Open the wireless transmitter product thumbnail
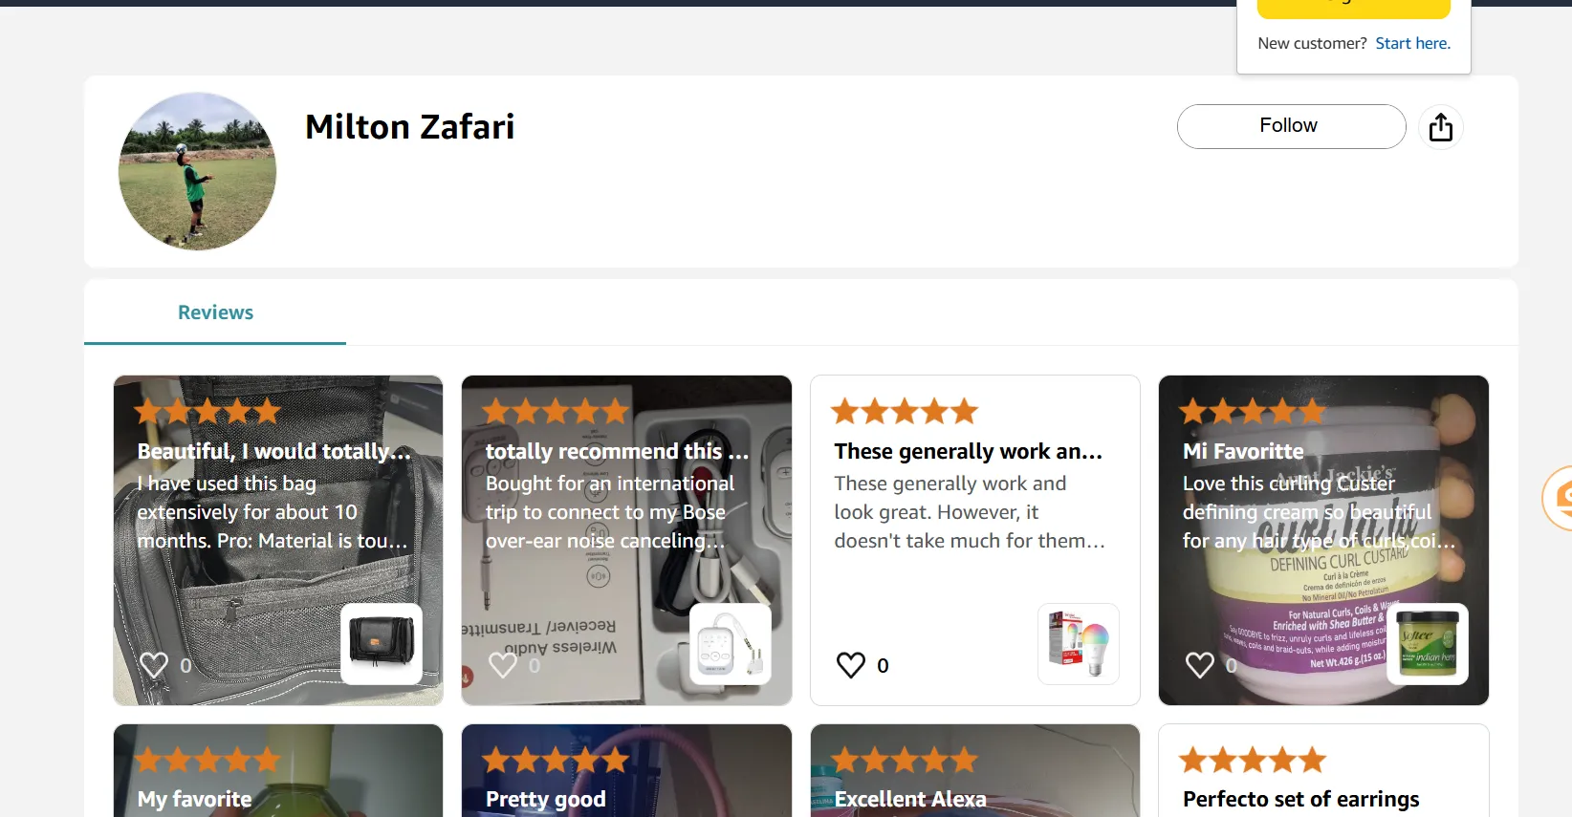Image resolution: width=1572 pixels, height=817 pixels. click(x=731, y=643)
